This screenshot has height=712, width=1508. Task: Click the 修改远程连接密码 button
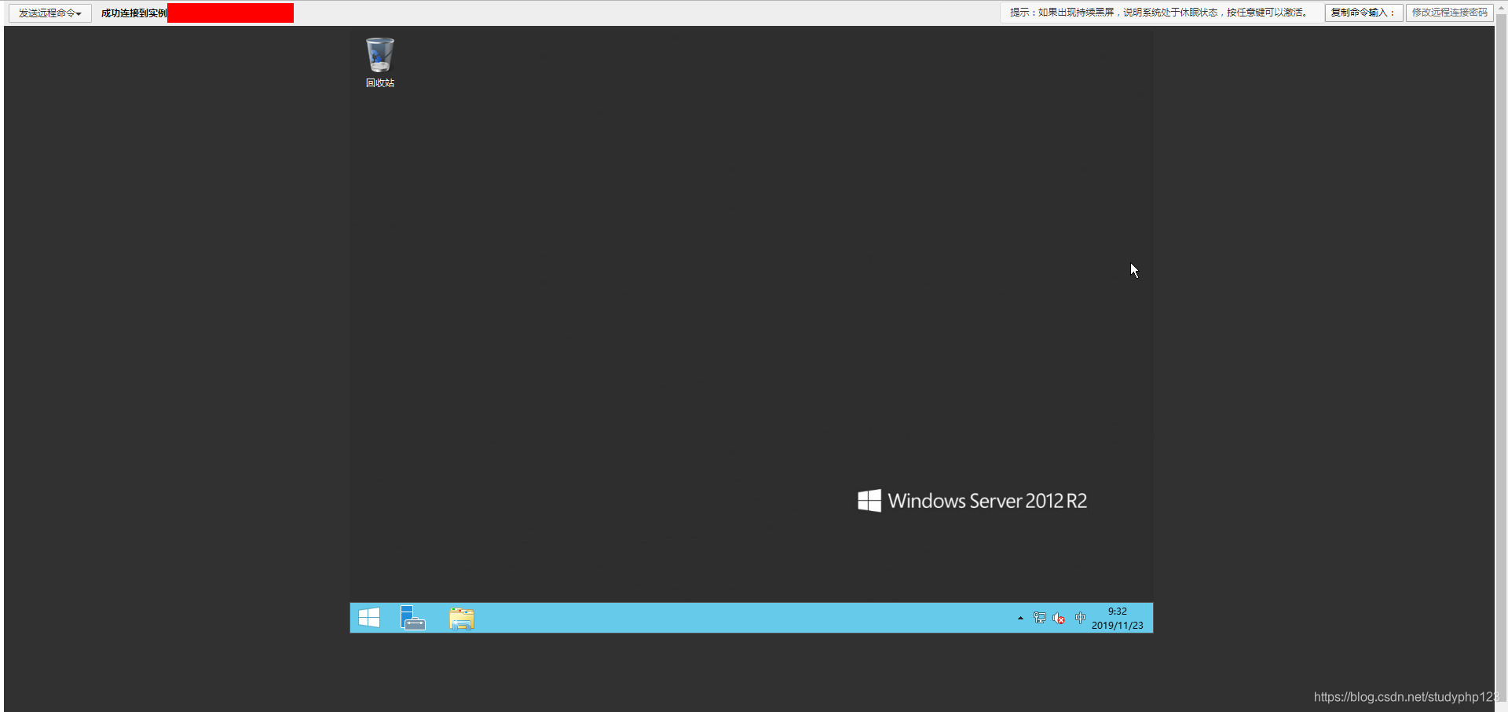click(1450, 13)
